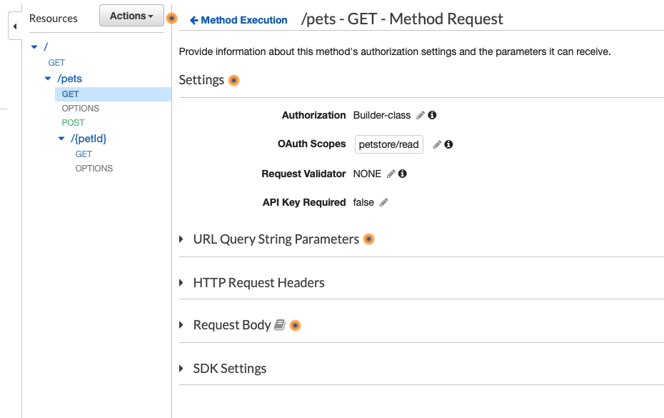This screenshot has width=664, height=418.
Task: Select the POST method under /pets
Action: tap(73, 122)
